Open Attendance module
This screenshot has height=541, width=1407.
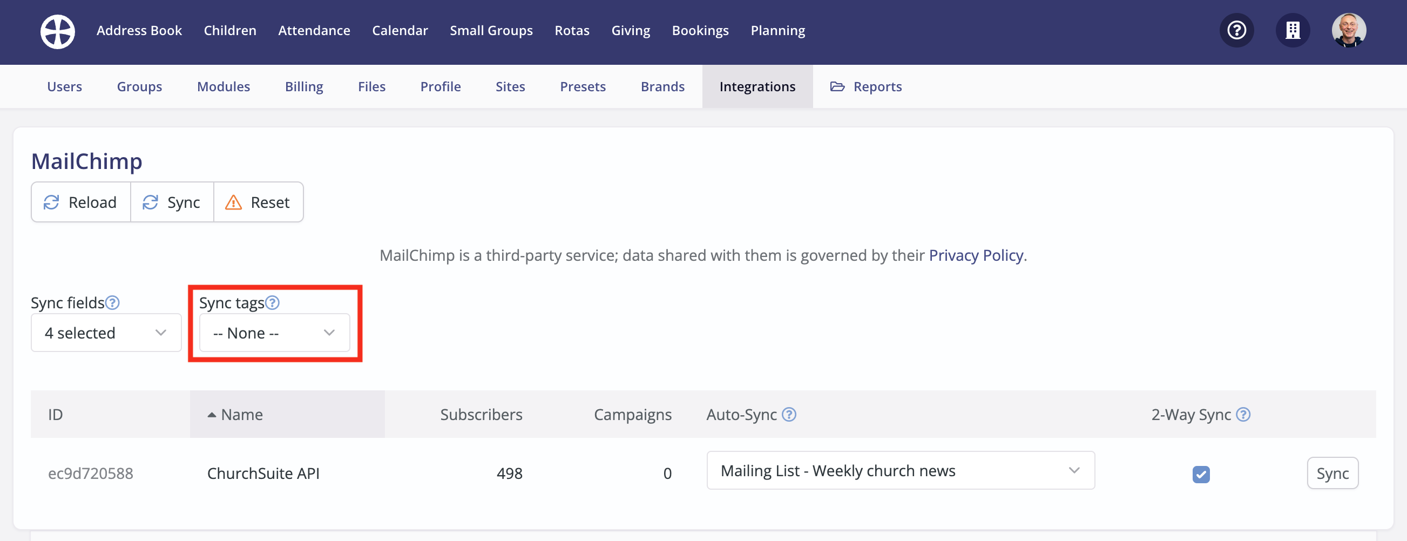pos(314,31)
